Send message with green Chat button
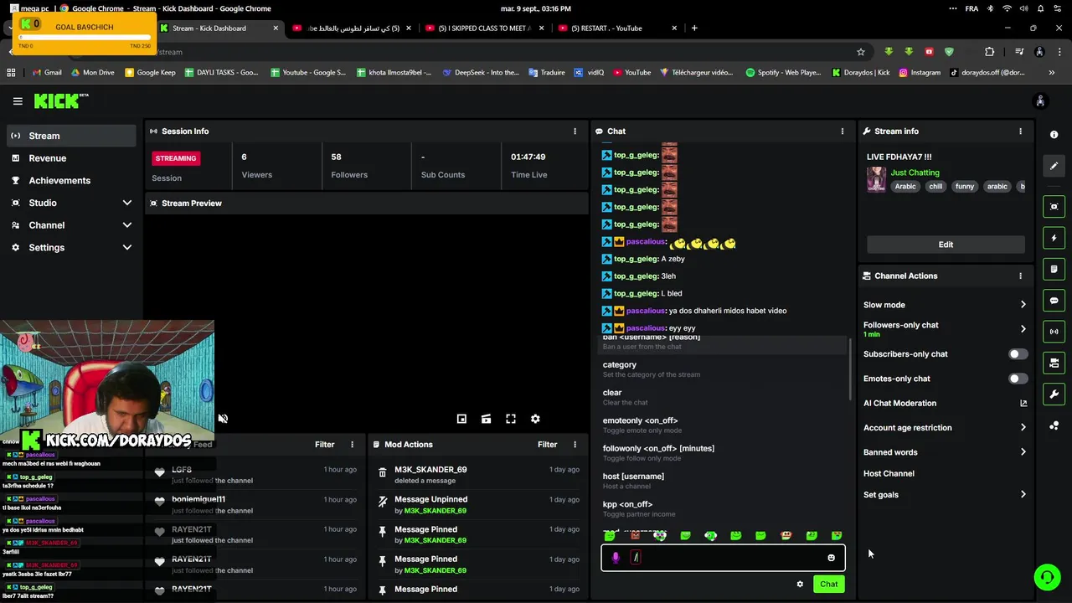Image resolution: width=1072 pixels, height=603 pixels. (828, 585)
